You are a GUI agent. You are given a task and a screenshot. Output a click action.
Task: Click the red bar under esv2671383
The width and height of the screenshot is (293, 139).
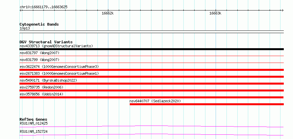[151, 77]
